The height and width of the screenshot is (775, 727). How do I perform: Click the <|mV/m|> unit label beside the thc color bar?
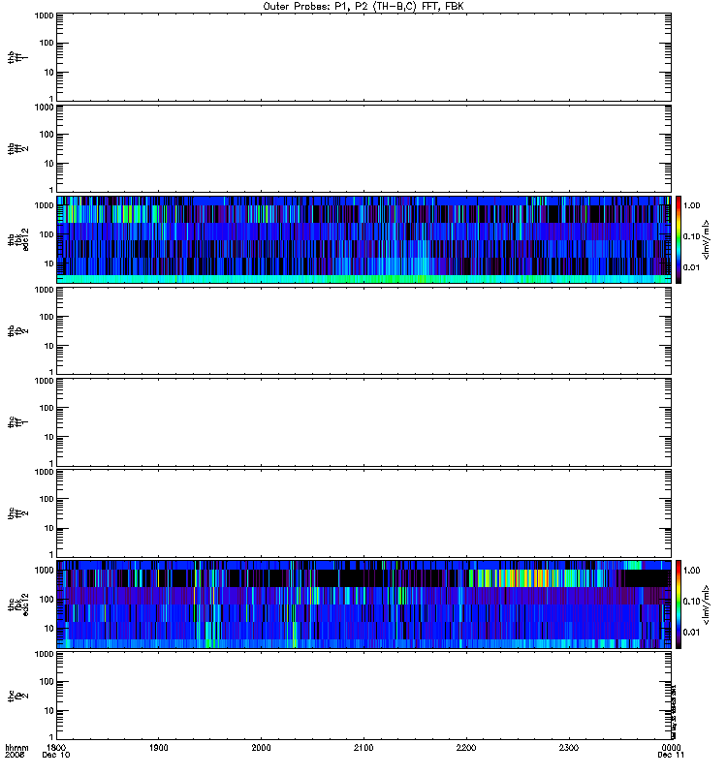point(707,604)
